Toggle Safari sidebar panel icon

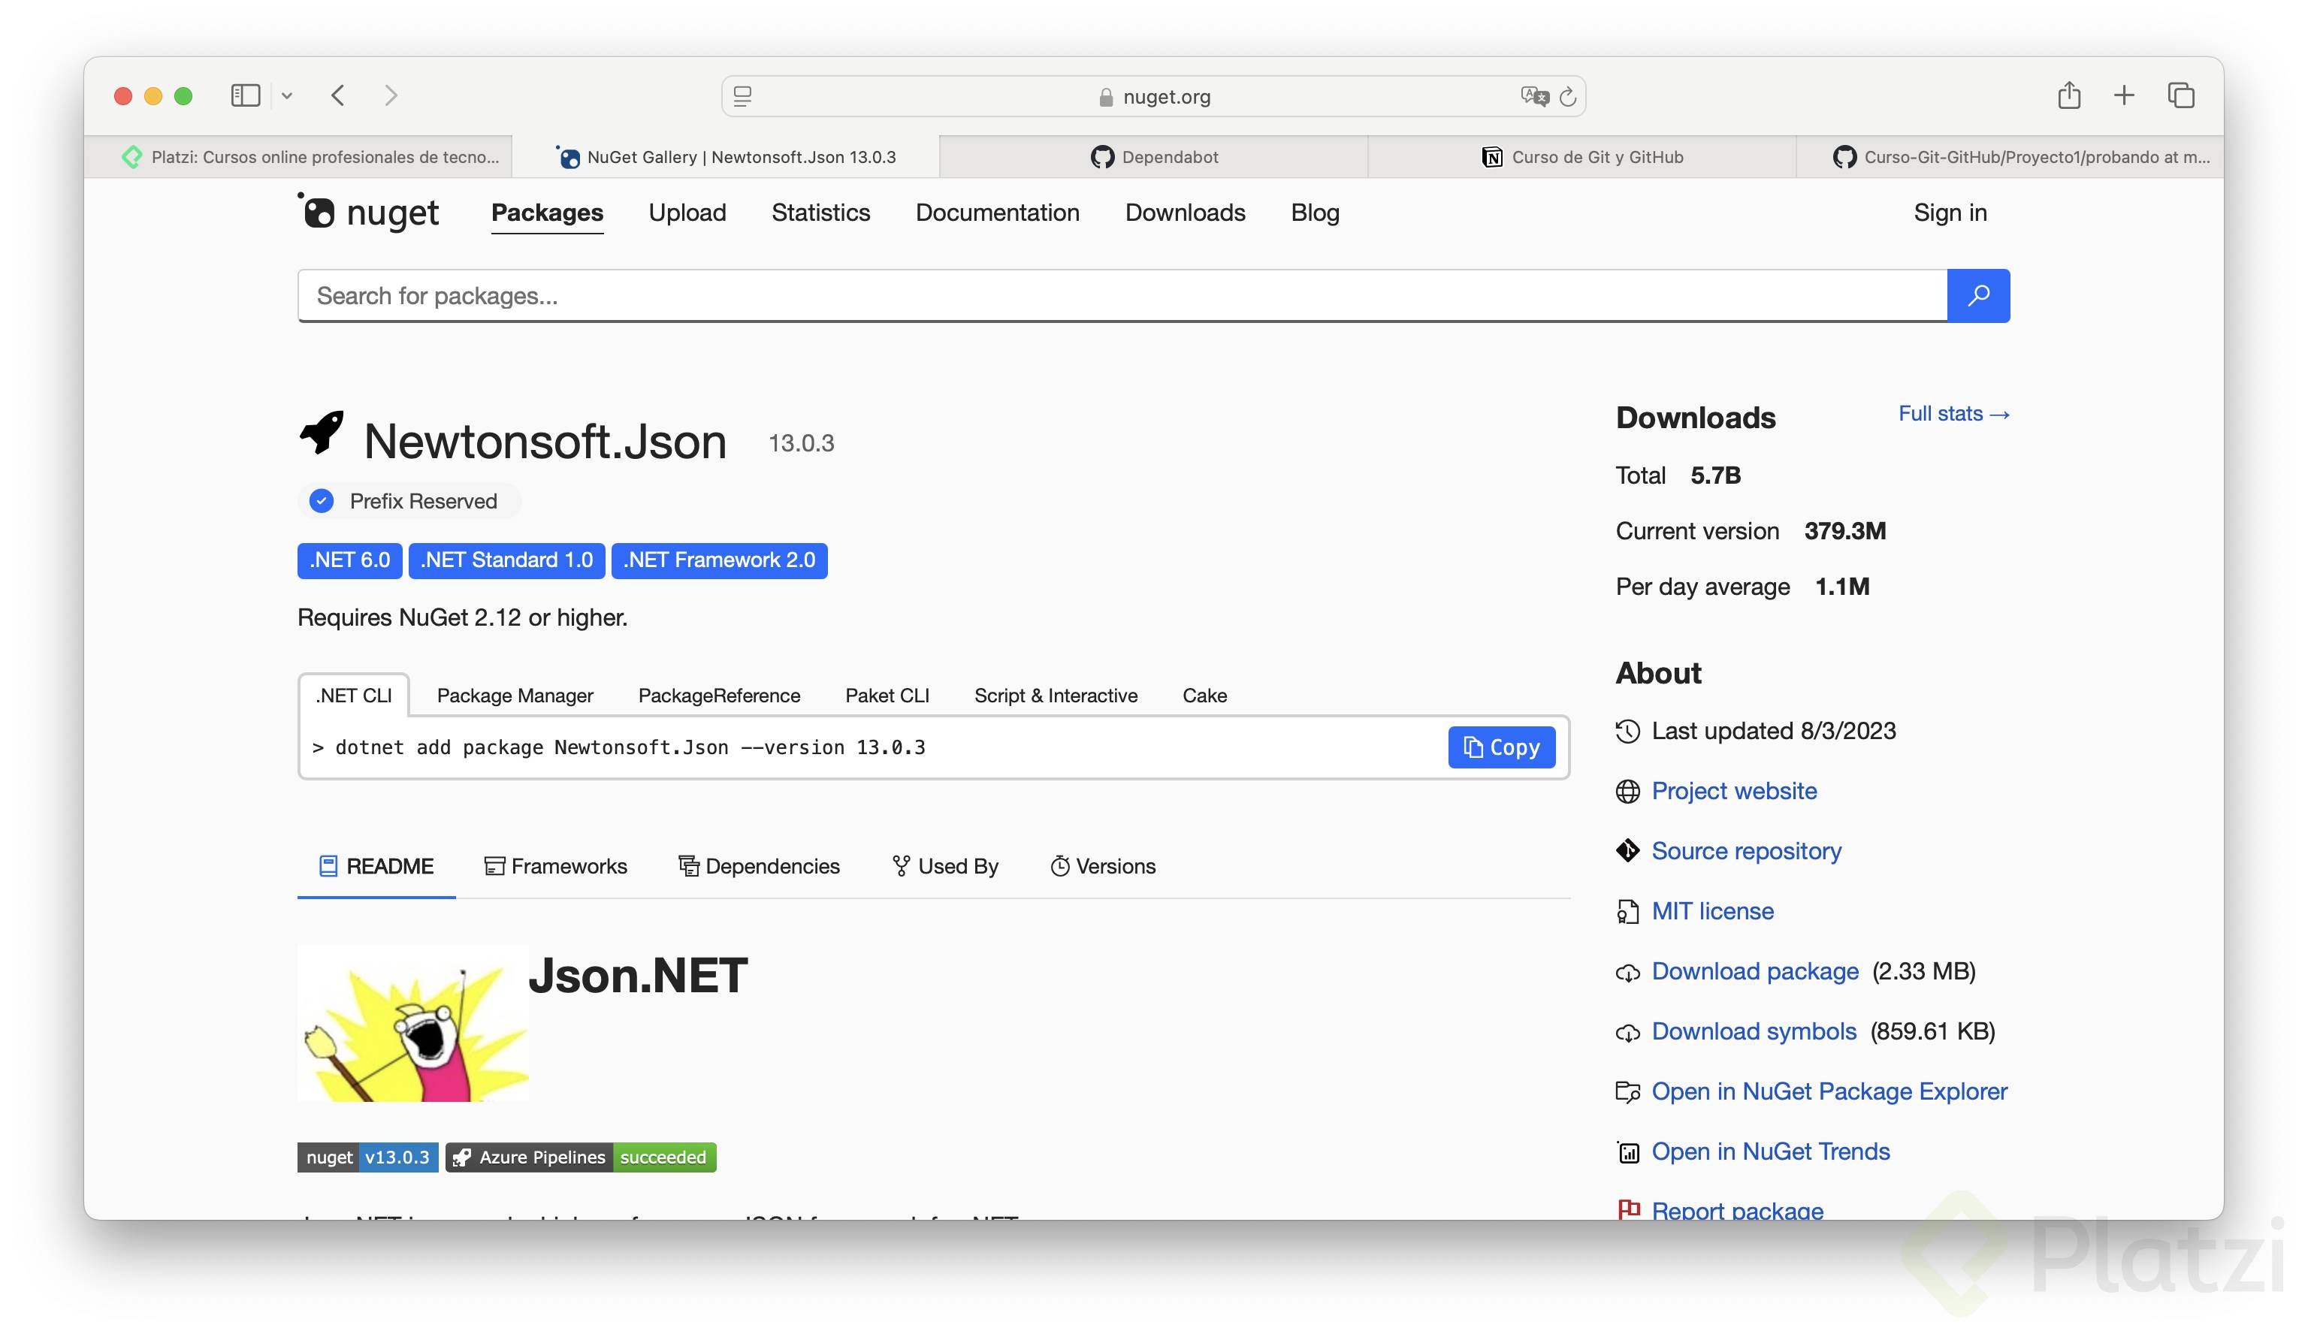pyautogui.click(x=245, y=95)
